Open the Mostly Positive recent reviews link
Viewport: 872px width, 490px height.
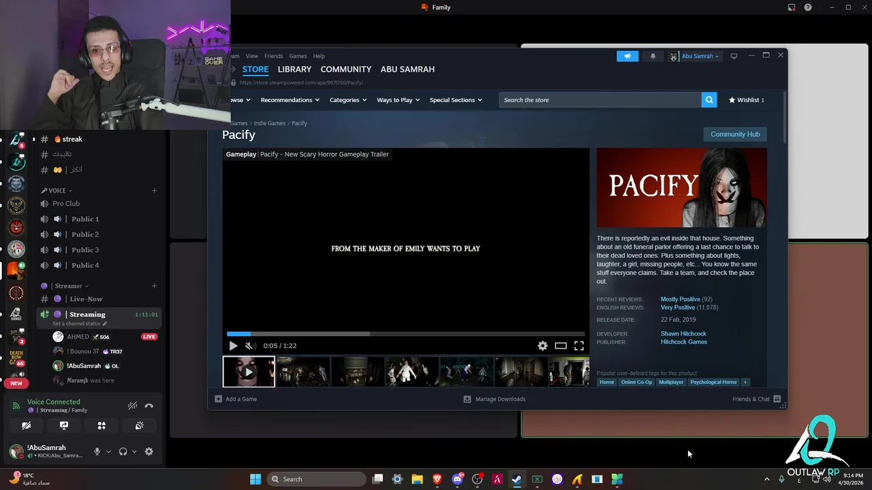pyautogui.click(x=680, y=299)
